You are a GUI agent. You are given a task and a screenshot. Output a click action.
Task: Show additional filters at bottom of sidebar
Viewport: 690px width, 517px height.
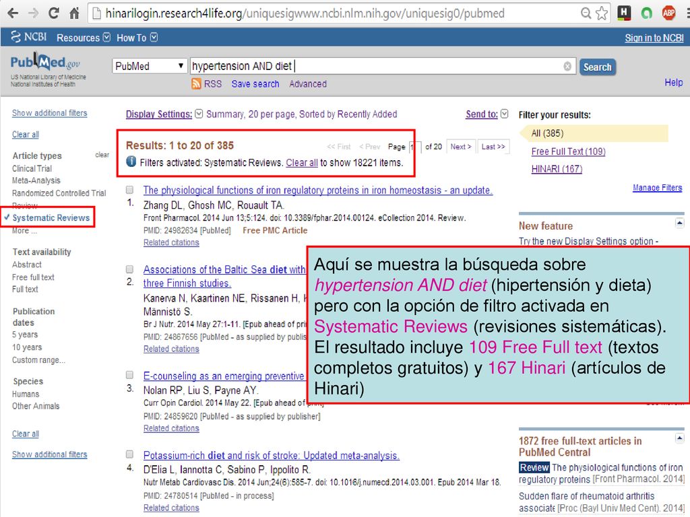[49, 454]
